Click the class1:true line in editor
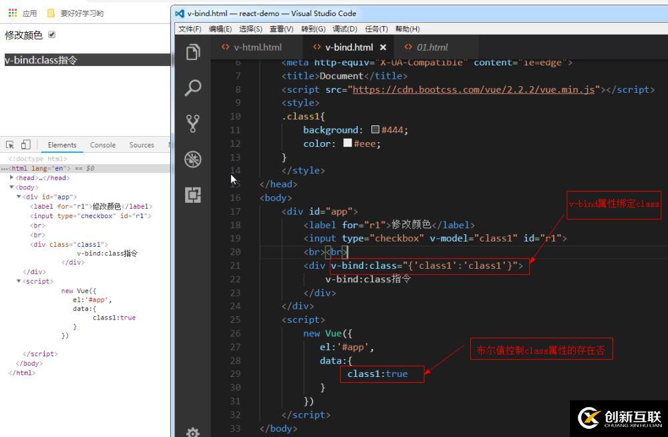668x437 pixels. pos(377,374)
